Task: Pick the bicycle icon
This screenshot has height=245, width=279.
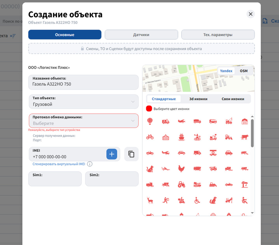Action: click(150, 137)
